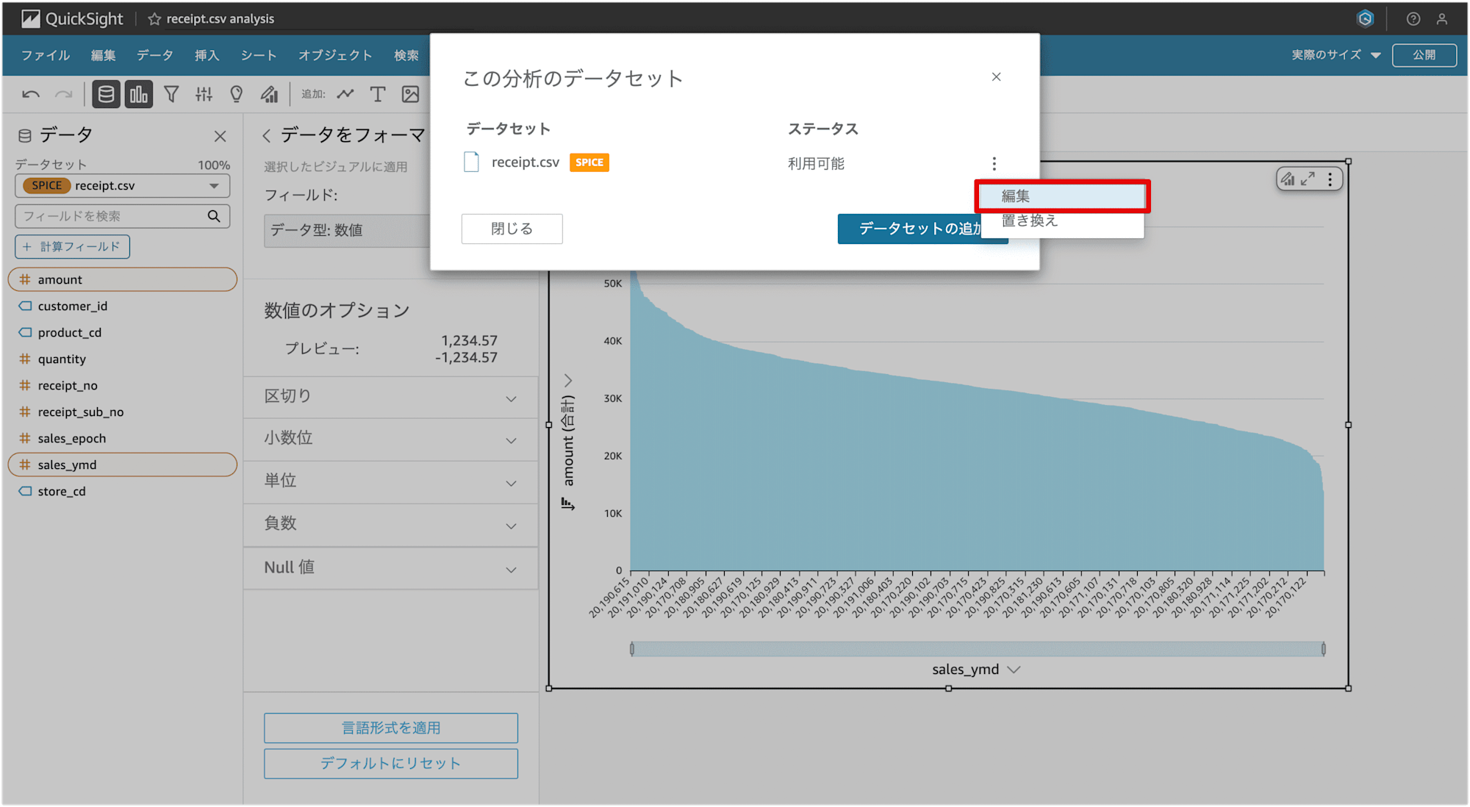Select the sales_ymd field
Viewport: 1470px width, 807px height.
click(x=122, y=465)
